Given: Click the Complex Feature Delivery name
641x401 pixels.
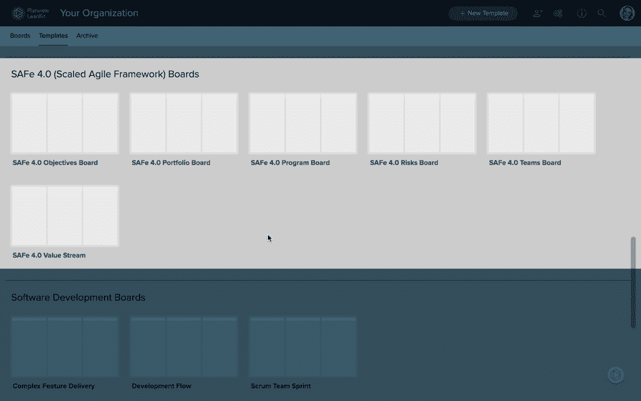Looking at the screenshot, I should [x=54, y=386].
